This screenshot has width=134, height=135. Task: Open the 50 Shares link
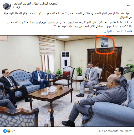(x=126, y=131)
